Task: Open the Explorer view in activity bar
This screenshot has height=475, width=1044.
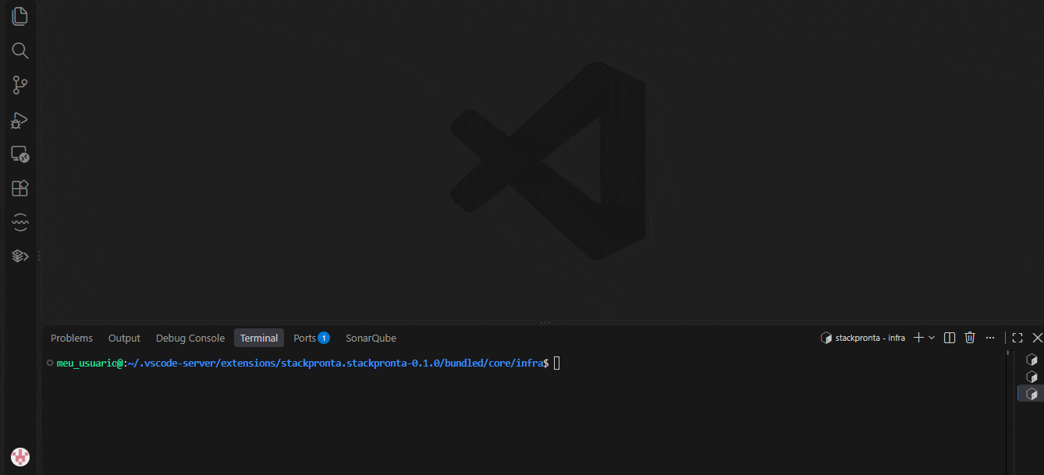Action: [20, 16]
